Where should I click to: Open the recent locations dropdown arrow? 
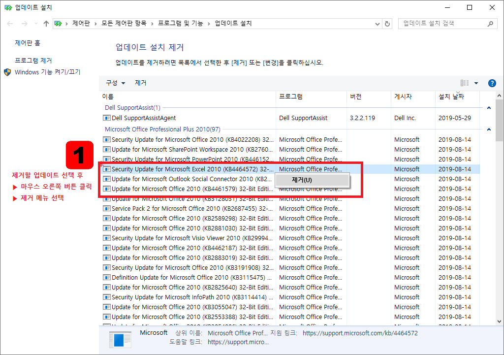36,24
